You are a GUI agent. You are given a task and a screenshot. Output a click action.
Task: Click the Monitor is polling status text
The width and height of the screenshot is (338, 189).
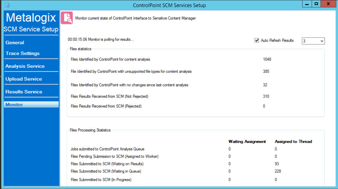tap(101, 40)
